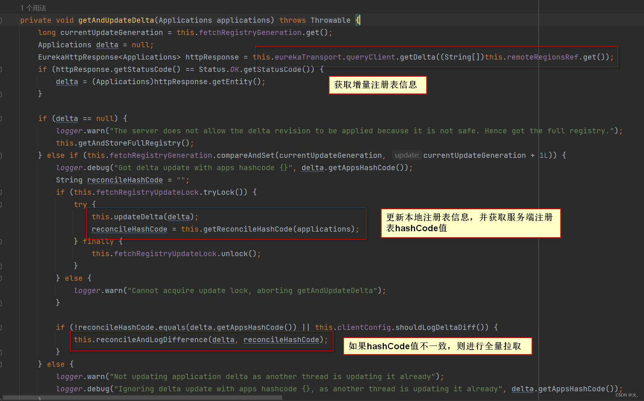
Task: Click the 'private' keyword in the method signature
Action: 36,20
